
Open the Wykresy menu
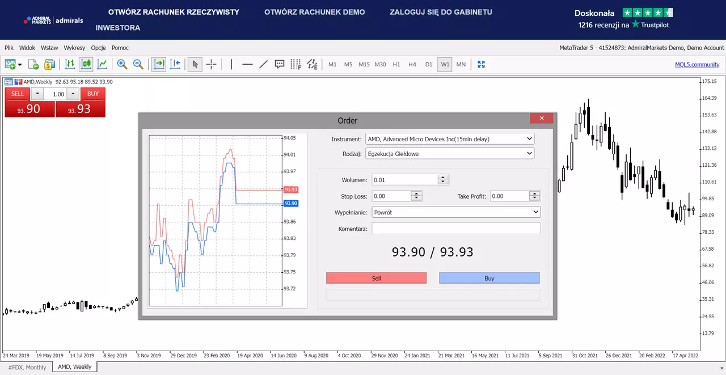[74, 48]
